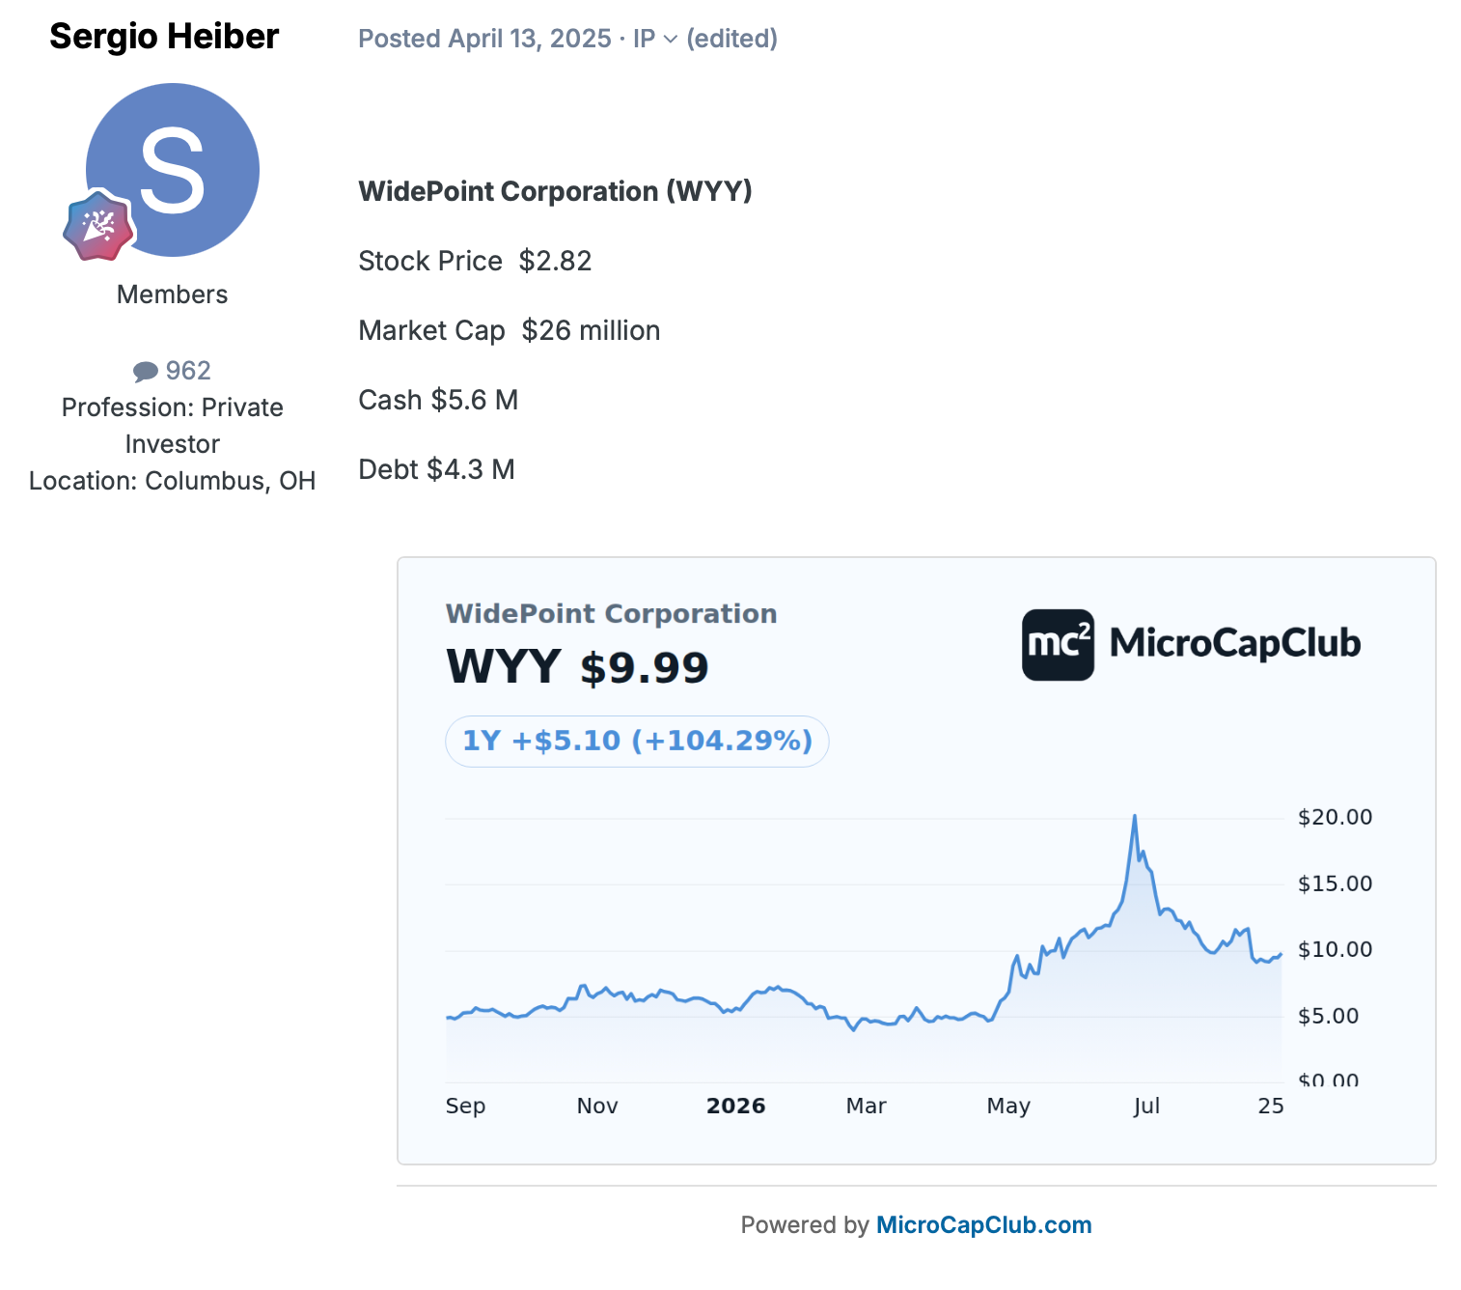Viewport: 1461px width, 1290px height.
Task: Click 'Profession: Private Investor' text
Action: point(173,426)
